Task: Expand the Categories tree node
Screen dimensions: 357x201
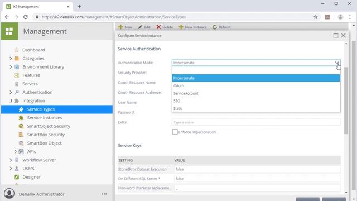Action: click(x=11, y=58)
